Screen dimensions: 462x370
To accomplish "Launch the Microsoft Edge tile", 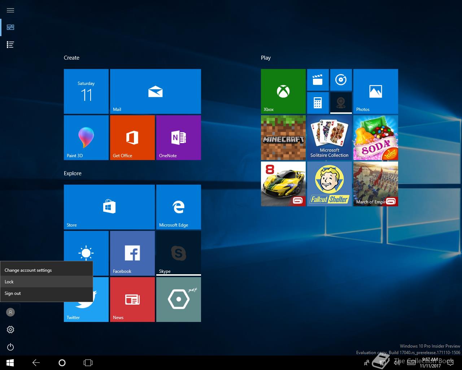I will point(179,207).
